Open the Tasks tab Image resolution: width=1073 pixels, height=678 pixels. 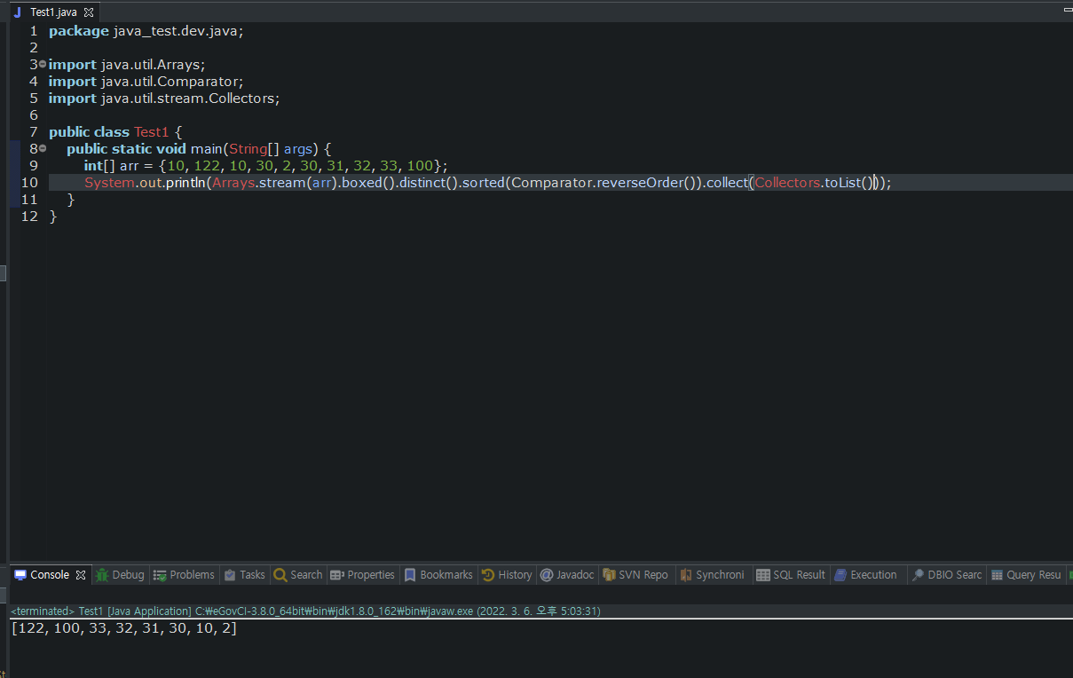coord(244,575)
